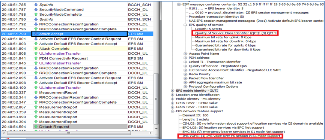
Task: Collapse the EPS quality of service node
Action: pos(185,25)
